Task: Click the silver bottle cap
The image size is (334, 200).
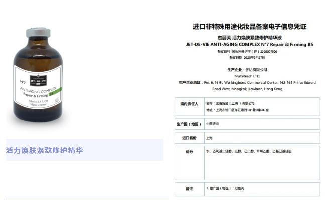Action: point(38,33)
